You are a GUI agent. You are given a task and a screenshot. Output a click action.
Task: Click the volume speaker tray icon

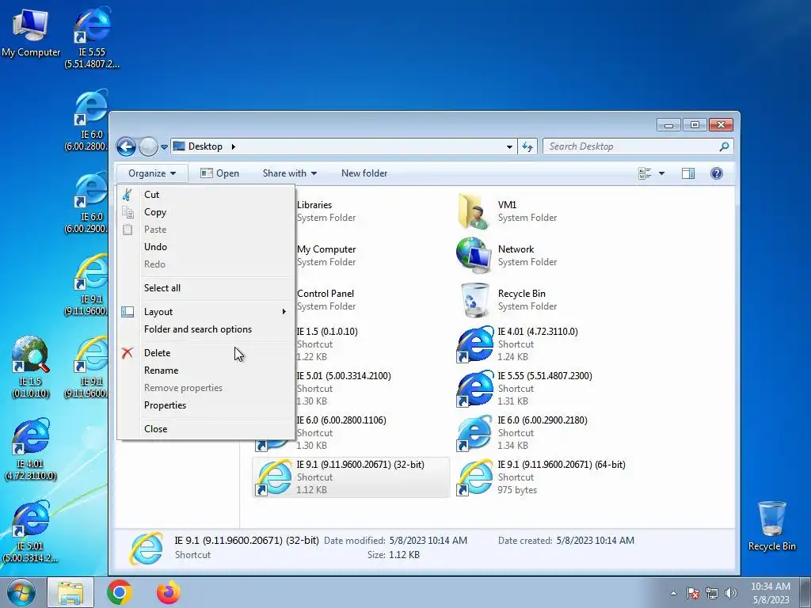click(731, 593)
